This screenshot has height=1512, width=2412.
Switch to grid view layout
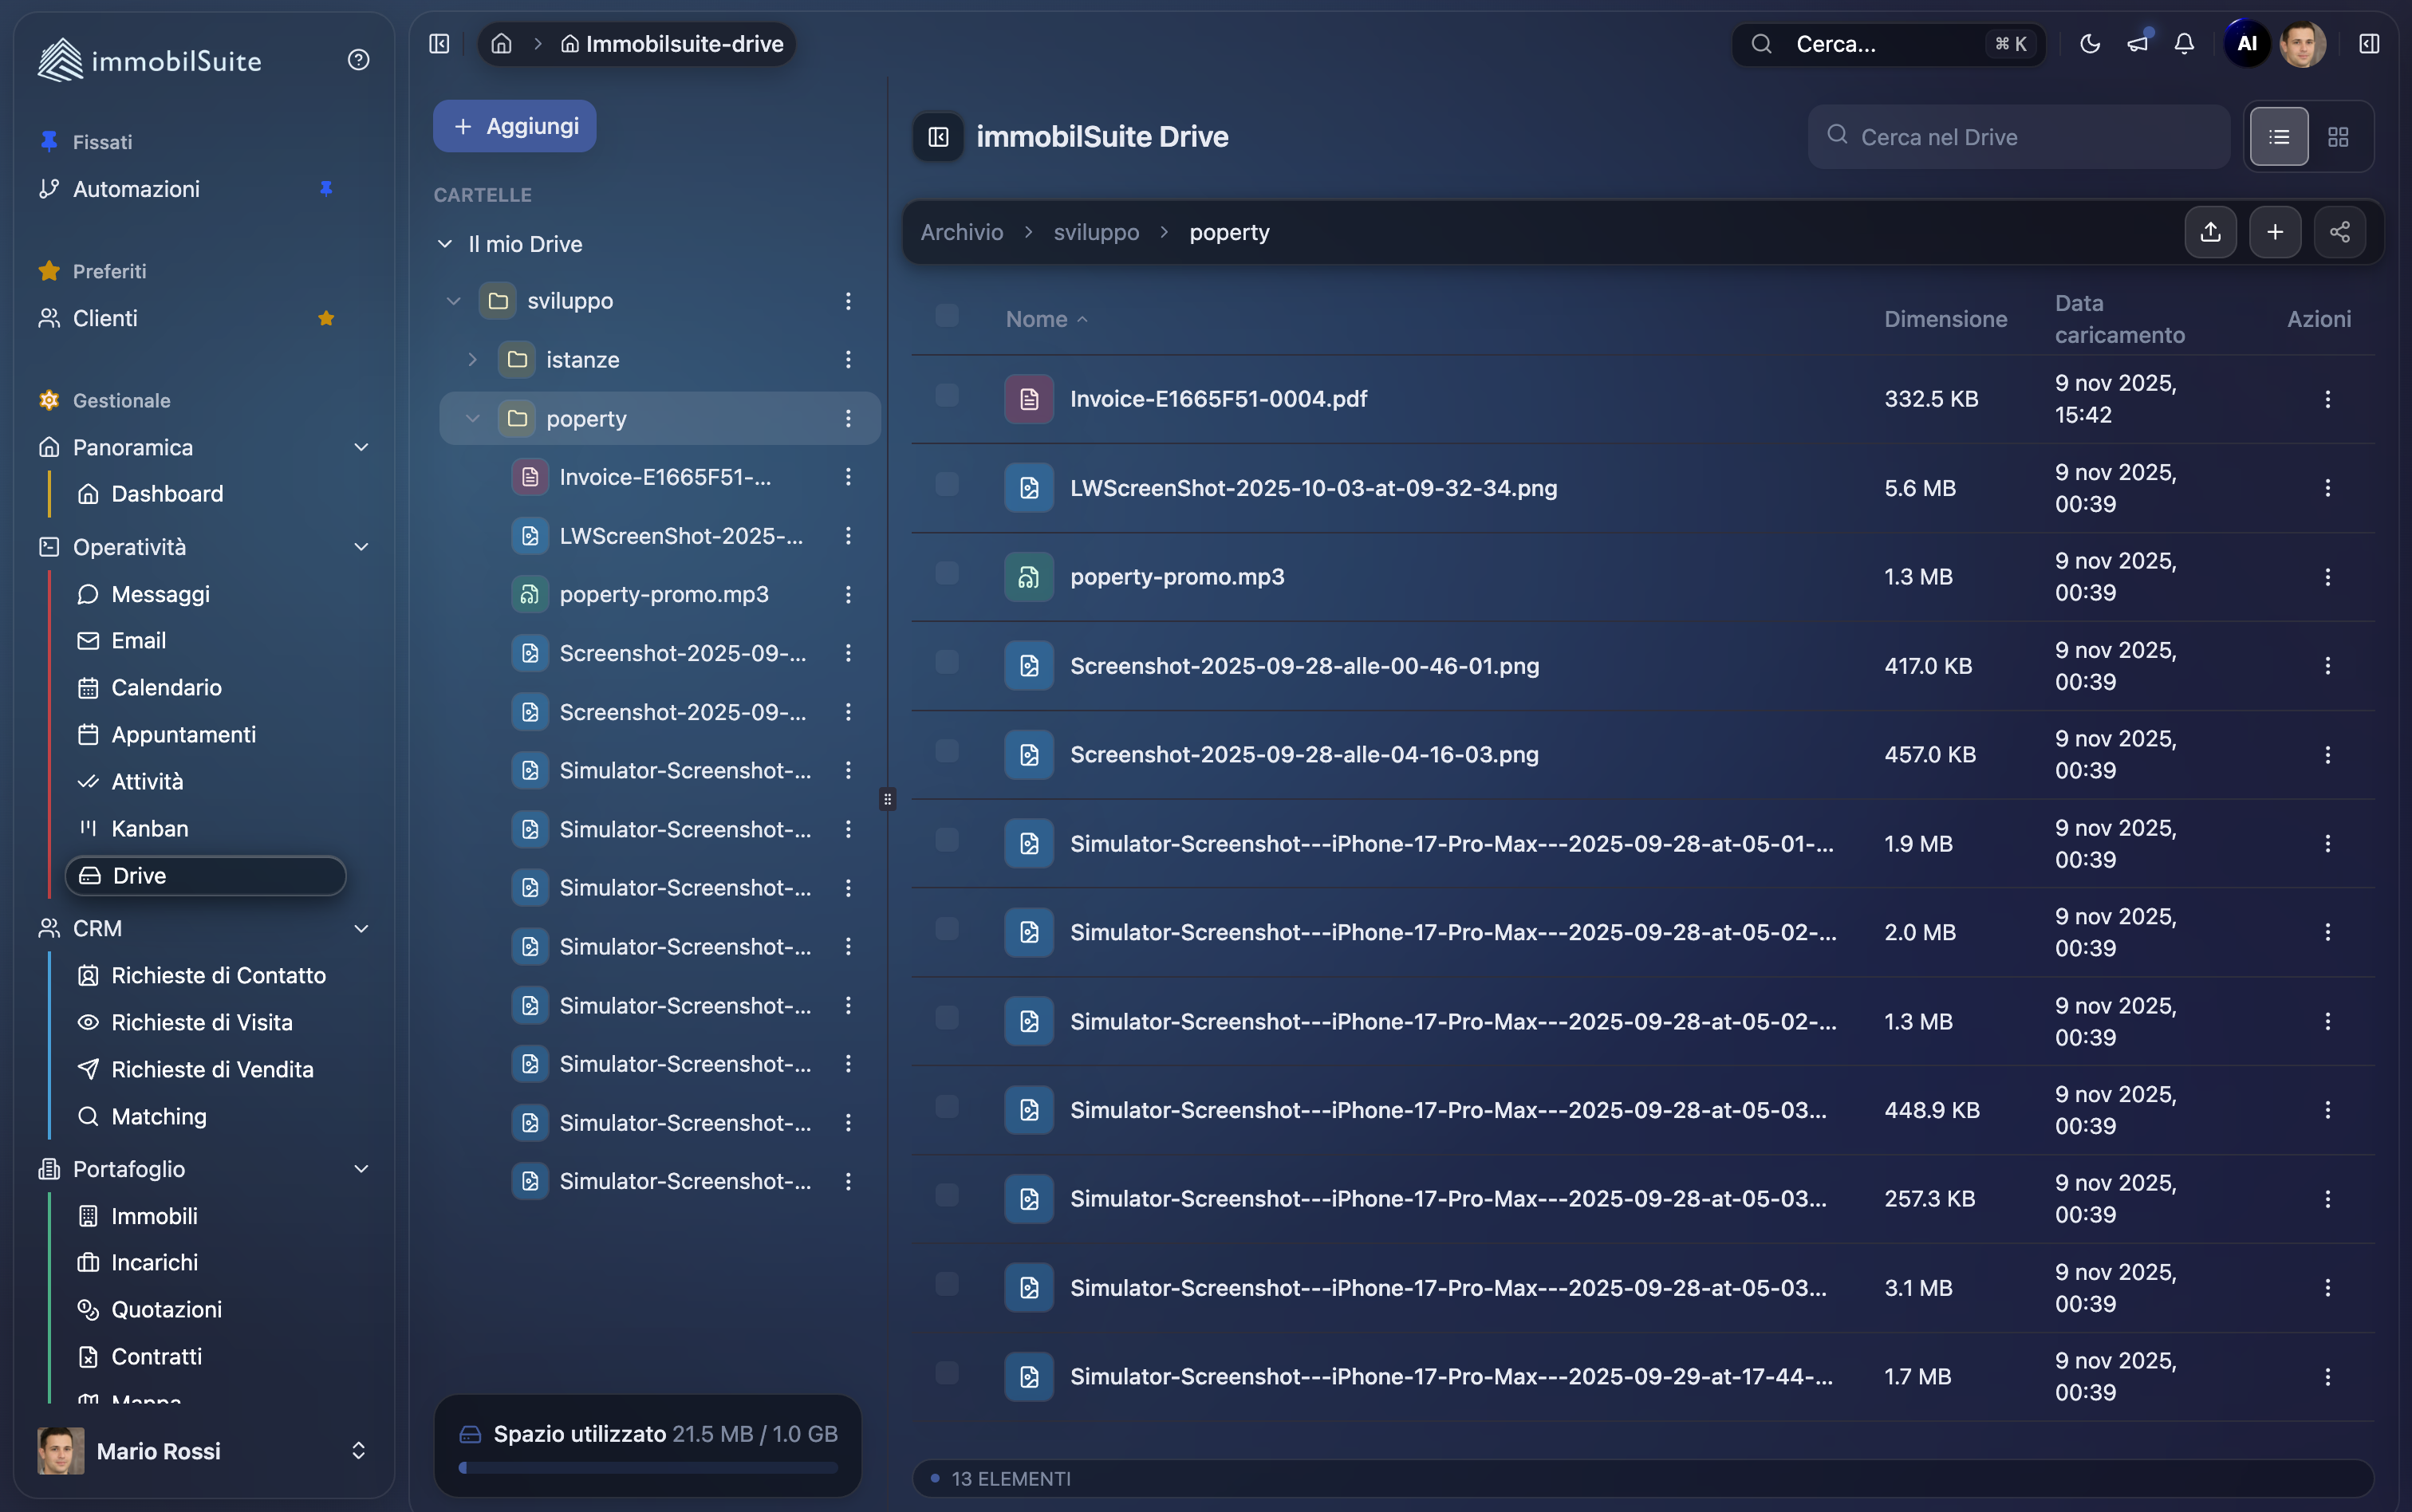pos(2337,137)
